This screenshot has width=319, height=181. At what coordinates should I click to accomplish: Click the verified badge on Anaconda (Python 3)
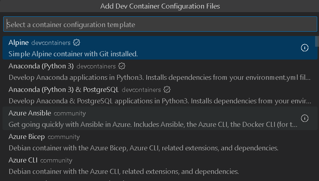click(x=122, y=66)
